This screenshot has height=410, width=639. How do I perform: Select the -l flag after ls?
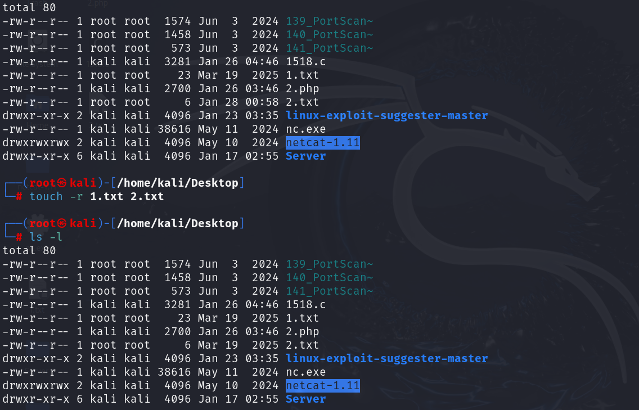(56, 237)
